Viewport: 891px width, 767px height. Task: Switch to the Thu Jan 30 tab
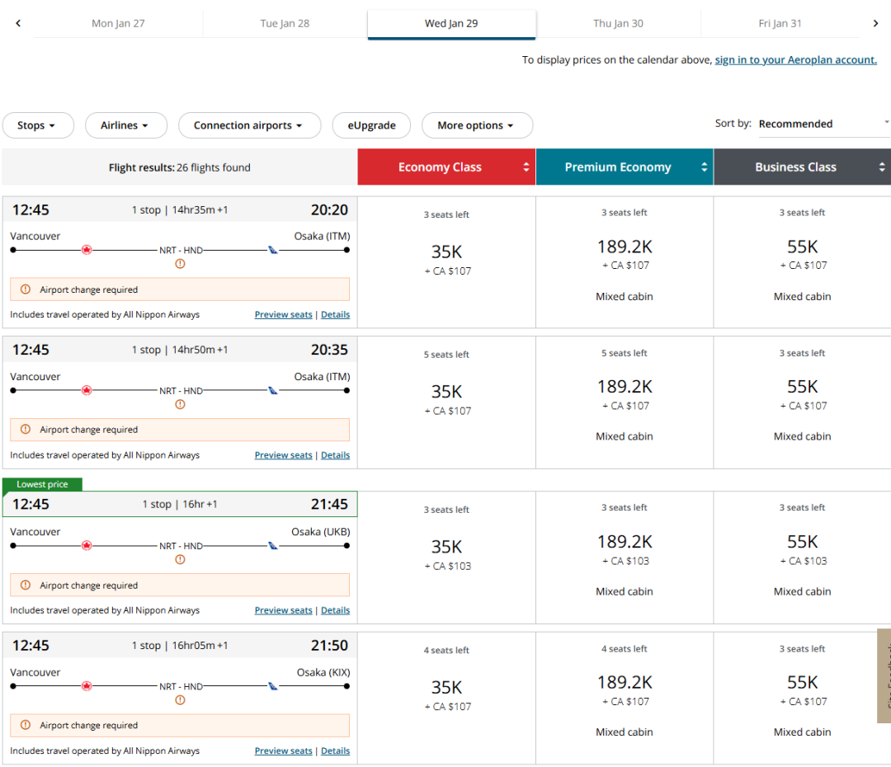pyautogui.click(x=618, y=23)
